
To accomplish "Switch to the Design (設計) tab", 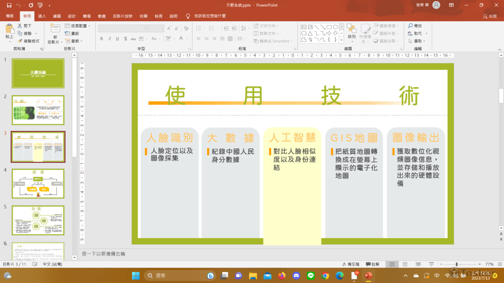I will point(72,16).
